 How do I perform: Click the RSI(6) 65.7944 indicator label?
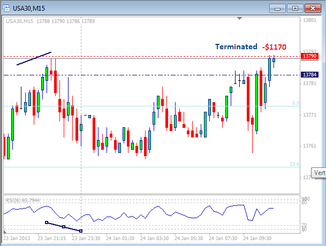coord(22,201)
